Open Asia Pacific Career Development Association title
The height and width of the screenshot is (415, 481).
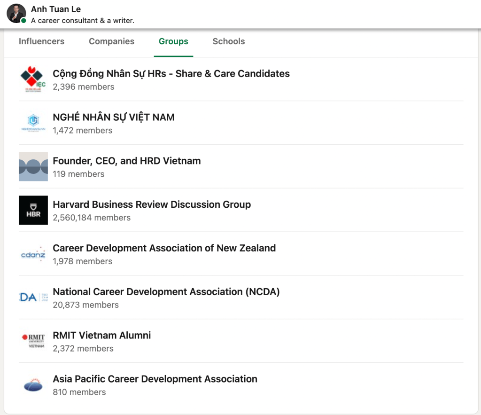pyautogui.click(x=155, y=379)
